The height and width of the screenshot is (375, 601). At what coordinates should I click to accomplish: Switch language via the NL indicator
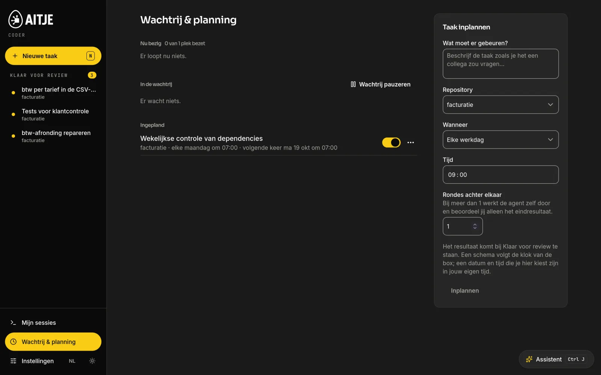click(72, 361)
